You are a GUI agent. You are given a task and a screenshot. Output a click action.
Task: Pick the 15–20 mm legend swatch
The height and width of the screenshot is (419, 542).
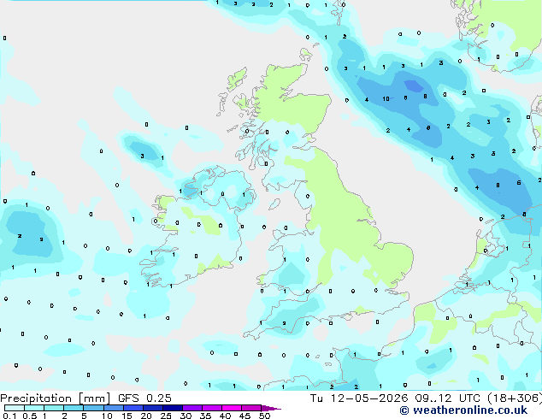point(133,408)
